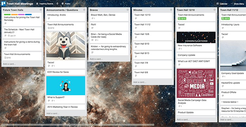
Task: Open Minutes list menu
Action: pos(171,10)
